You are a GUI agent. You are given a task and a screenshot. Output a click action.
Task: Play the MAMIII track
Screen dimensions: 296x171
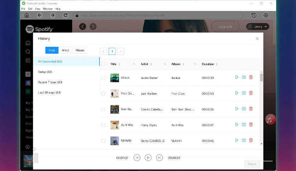237,140
